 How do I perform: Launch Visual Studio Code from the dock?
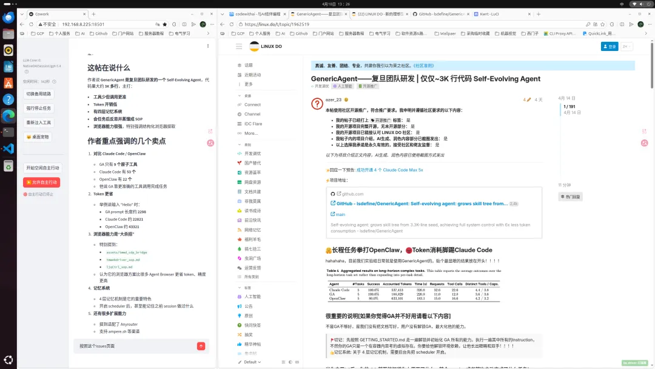tap(8, 148)
